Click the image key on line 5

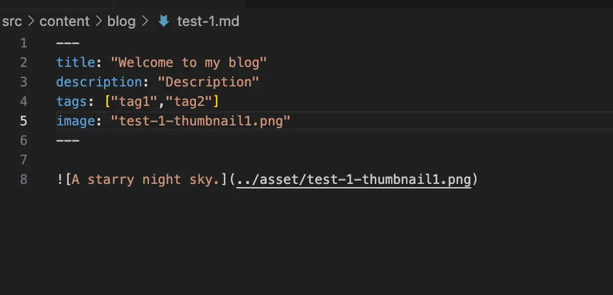[75, 121]
